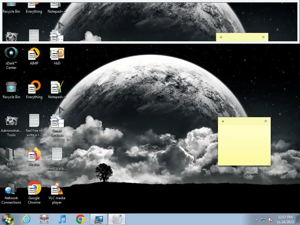Click the sticky note resize grip corner
Image resolution: width=300 pixels, height=225 pixels.
pos(269,163)
